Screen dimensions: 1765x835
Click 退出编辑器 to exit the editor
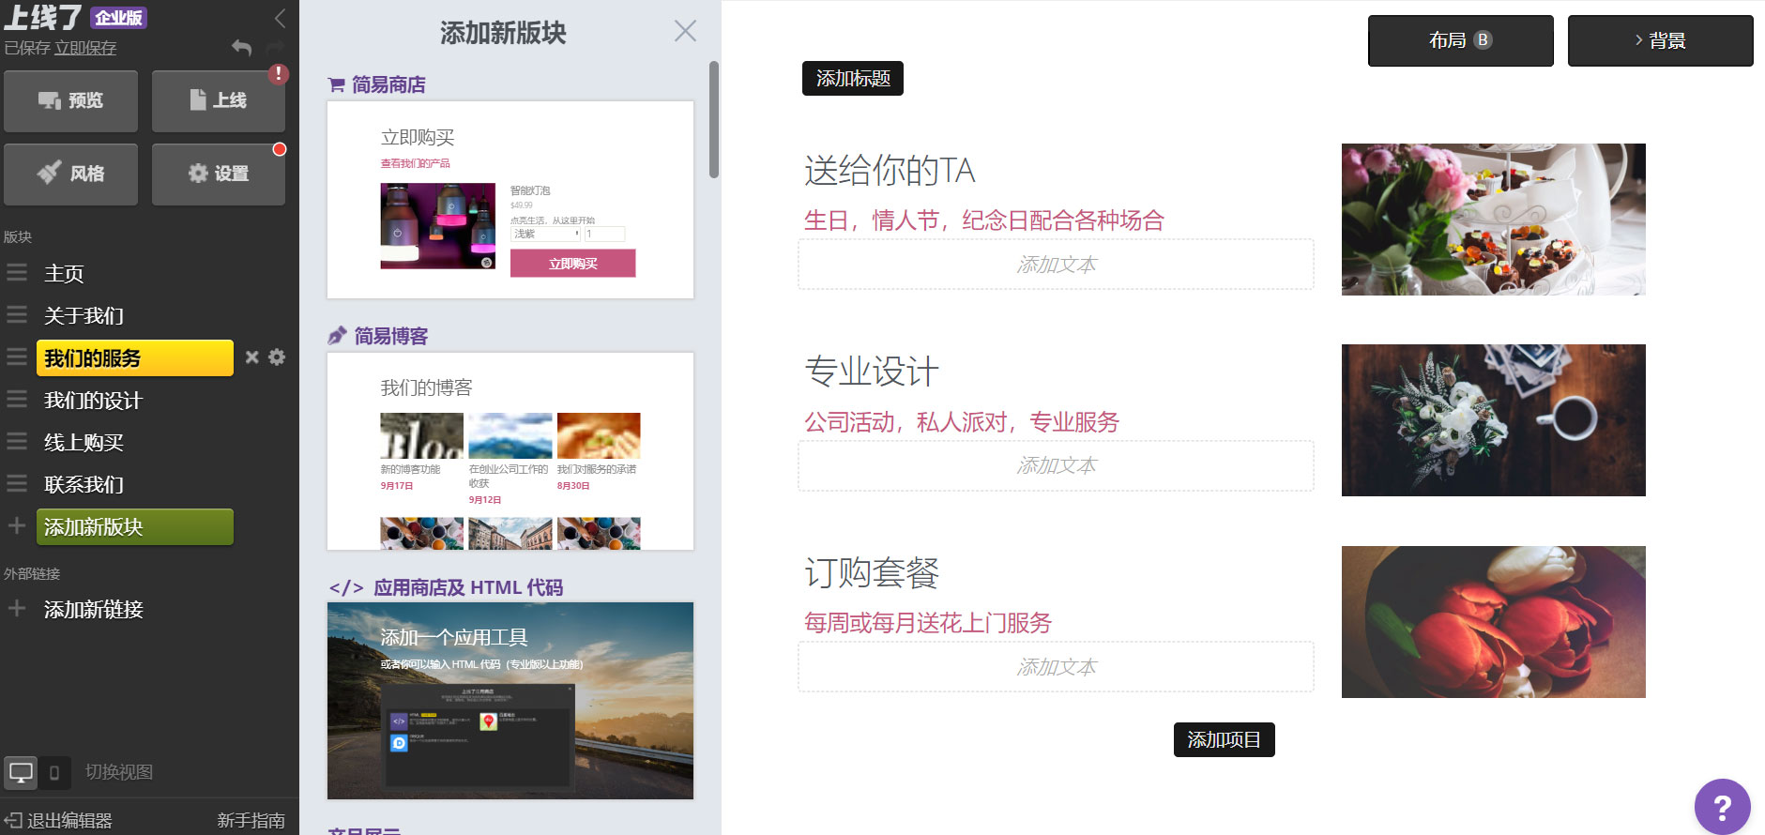tap(58, 821)
